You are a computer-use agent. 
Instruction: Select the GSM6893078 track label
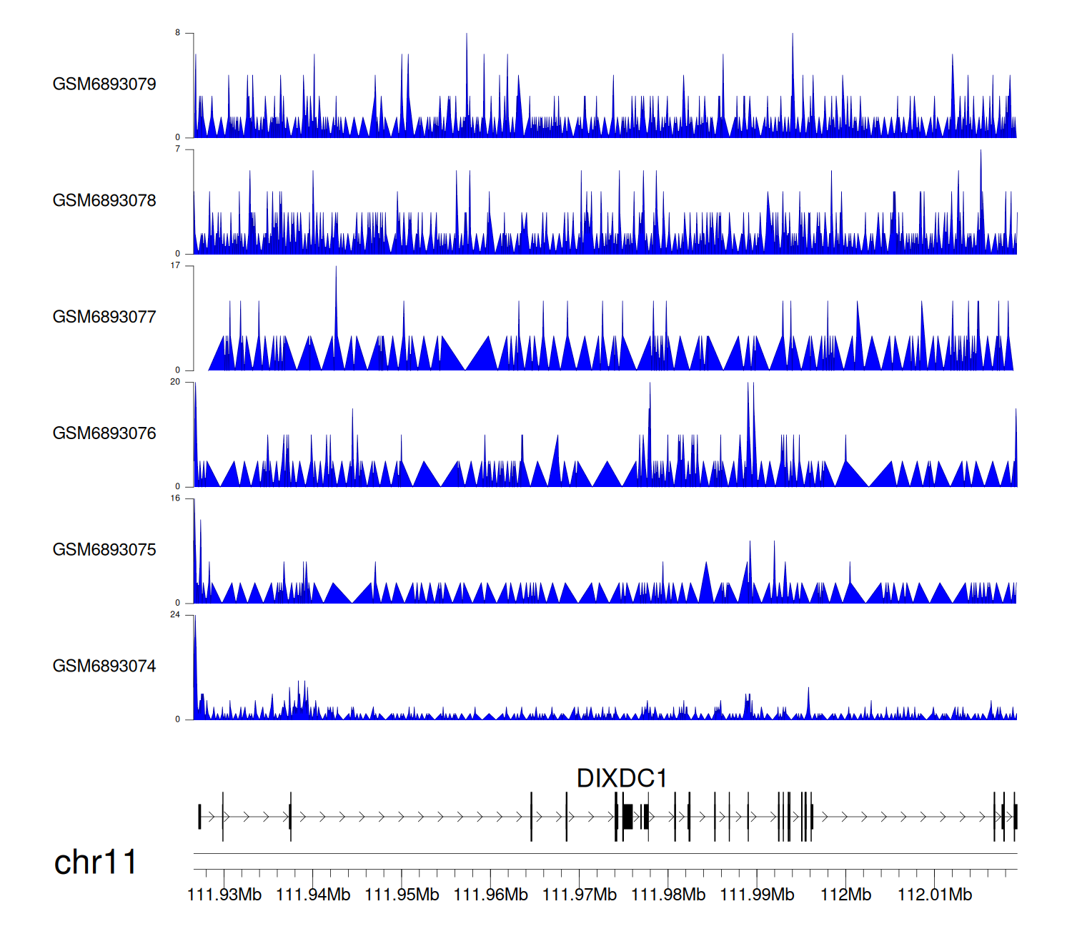coord(104,201)
